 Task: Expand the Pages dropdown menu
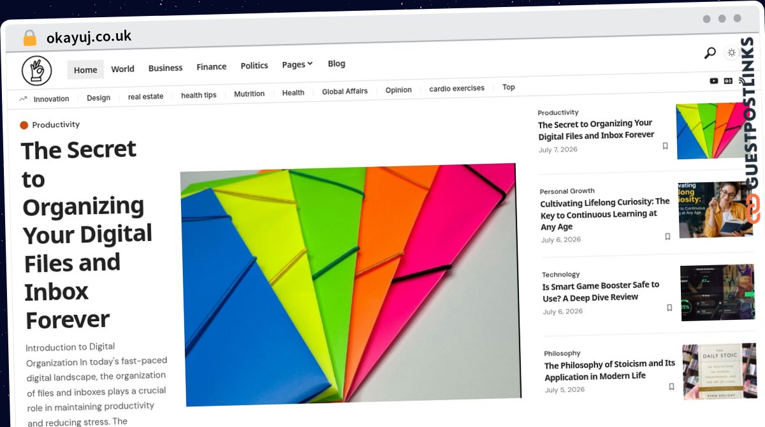tap(297, 64)
